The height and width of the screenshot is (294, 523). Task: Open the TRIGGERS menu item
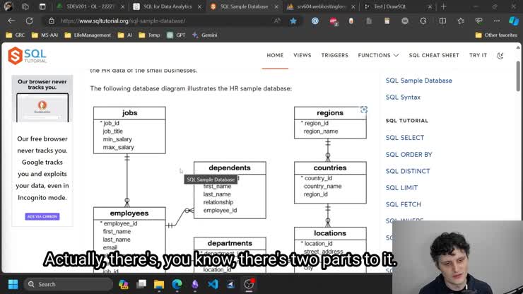pyautogui.click(x=334, y=55)
